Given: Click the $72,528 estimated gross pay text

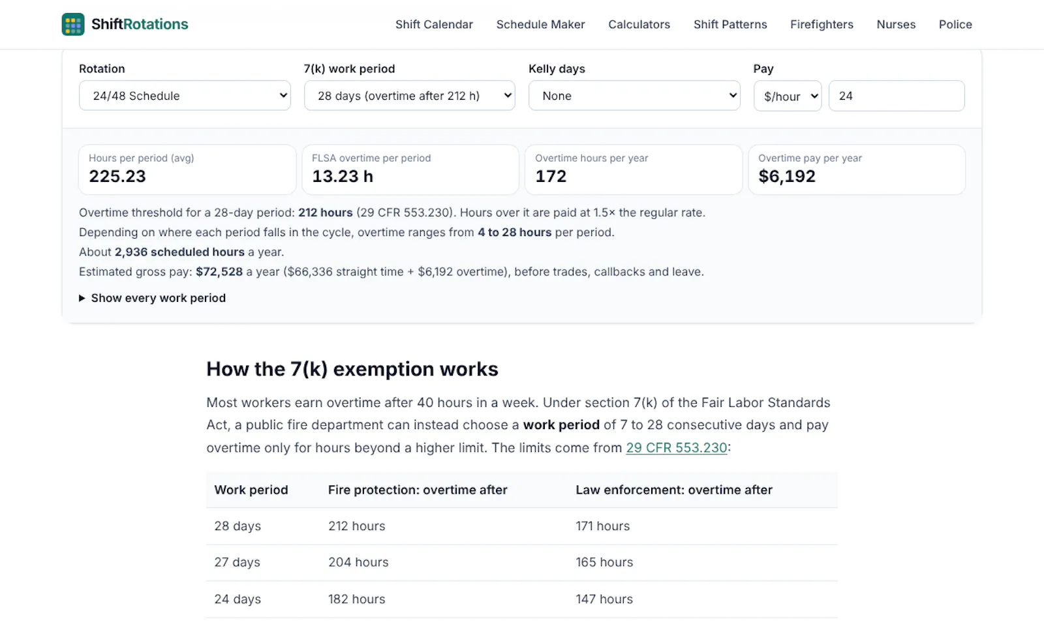Looking at the screenshot, I should click(x=219, y=272).
